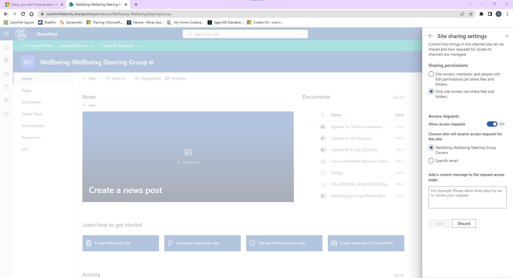Viewport: 513px width, 278px height.
Task: Click See all next to Documents
Action: (398, 97)
